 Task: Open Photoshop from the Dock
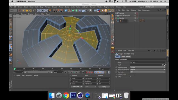73,95
